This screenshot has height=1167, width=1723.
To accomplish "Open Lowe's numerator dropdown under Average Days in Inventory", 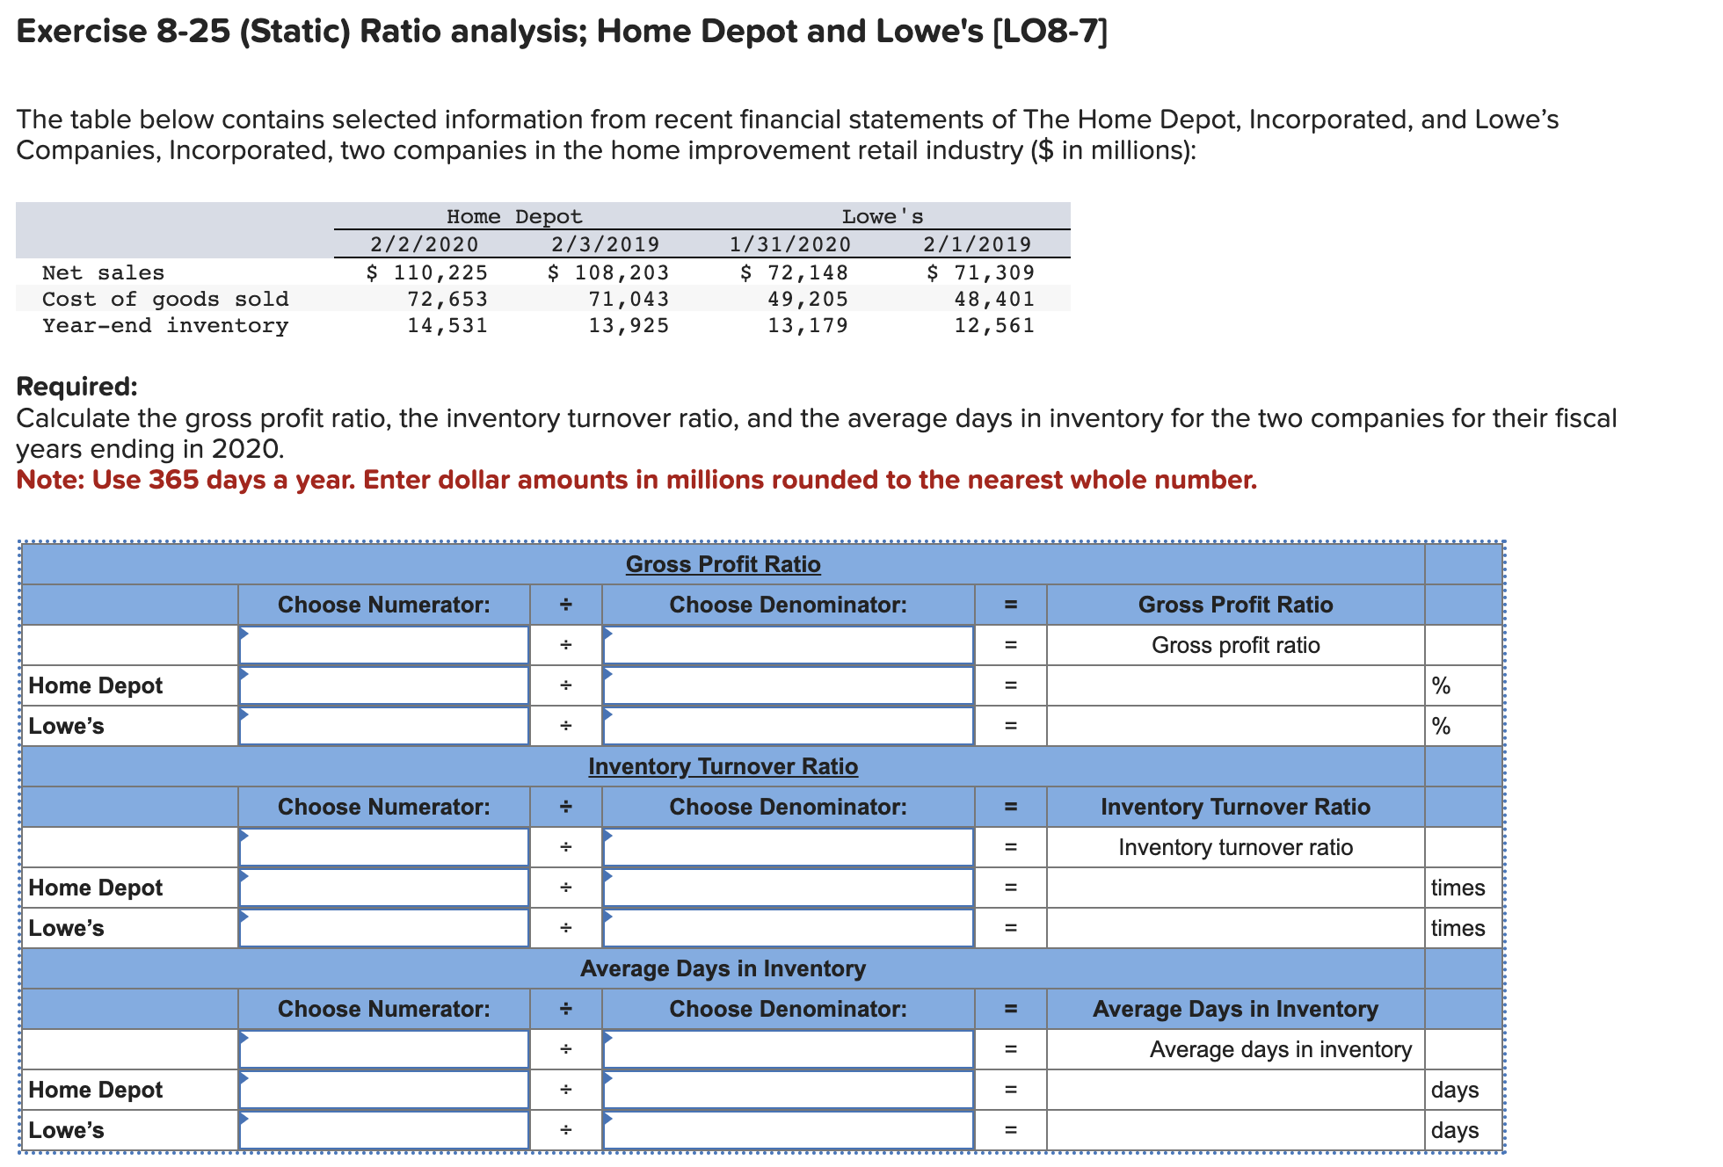I will pos(384,1130).
